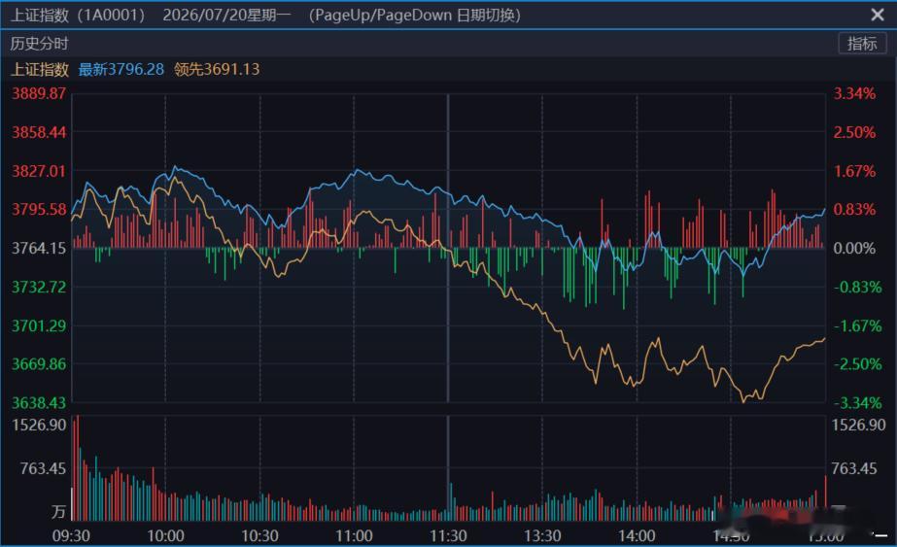Viewport: 897px width, 547px height.
Task: Click the 3701.29 price axis label
Action: (39, 325)
